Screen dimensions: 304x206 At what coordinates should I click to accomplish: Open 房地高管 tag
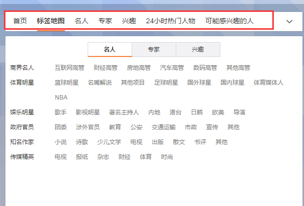[139, 68]
